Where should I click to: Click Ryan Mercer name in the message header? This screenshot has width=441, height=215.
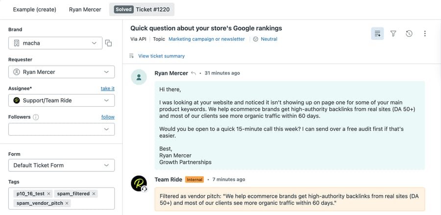(x=171, y=73)
